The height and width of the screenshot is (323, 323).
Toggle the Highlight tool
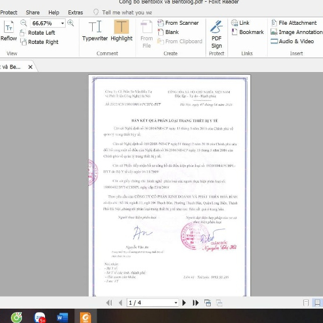click(x=121, y=31)
